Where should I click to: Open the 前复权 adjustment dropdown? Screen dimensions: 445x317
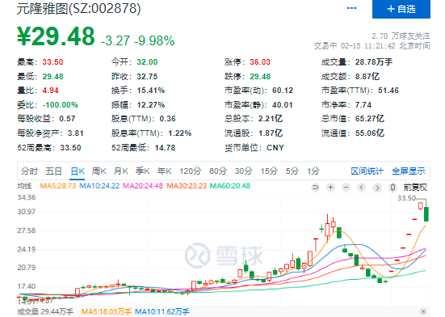coord(415,188)
